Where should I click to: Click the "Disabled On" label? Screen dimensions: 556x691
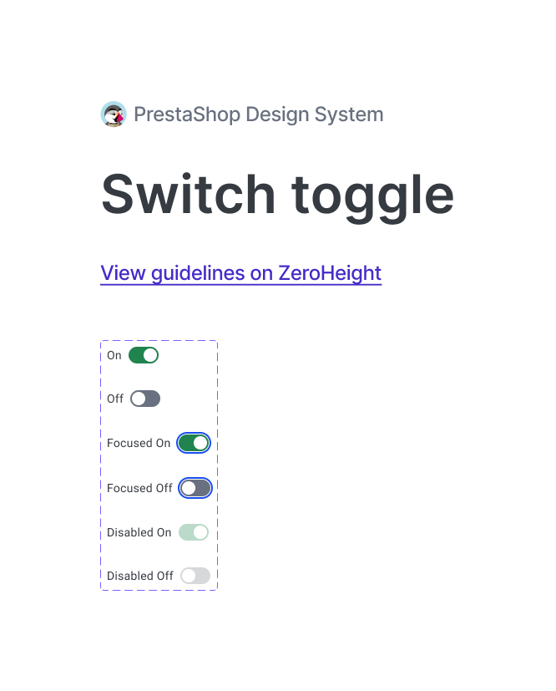click(139, 532)
